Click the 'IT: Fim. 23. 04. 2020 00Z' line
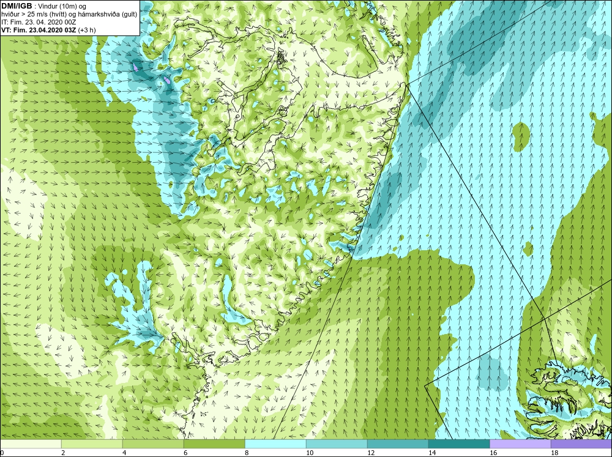Screen dimensions: 612x457 tap(37, 22)
